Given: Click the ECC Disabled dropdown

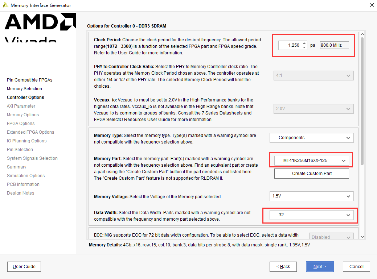Looking at the screenshot, I should click(x=331, y=237).
